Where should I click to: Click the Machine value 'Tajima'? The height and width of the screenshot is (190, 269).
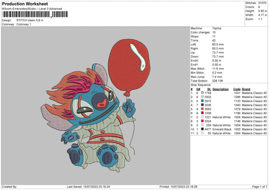click(x=217, y=28)
